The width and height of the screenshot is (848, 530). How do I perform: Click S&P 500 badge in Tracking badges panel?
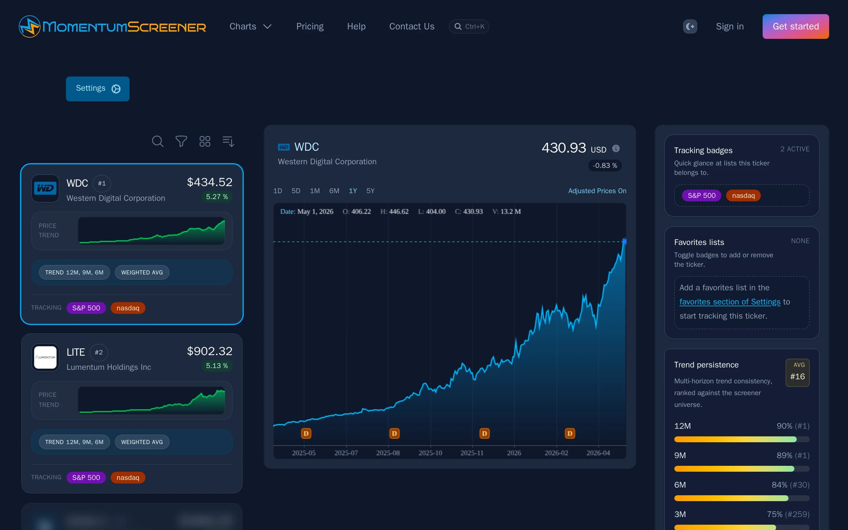[702, 196]
